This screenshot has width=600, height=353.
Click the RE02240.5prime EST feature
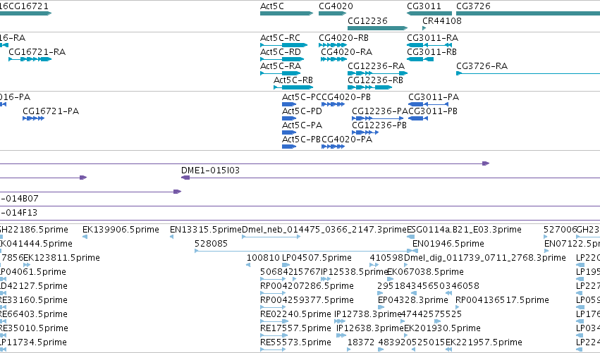pyautogui.click(x=274, y=321)
